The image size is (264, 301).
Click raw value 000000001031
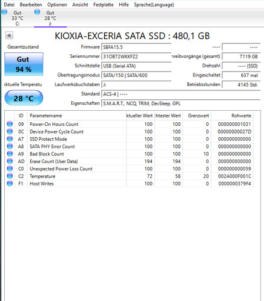(x=234, y=124)
